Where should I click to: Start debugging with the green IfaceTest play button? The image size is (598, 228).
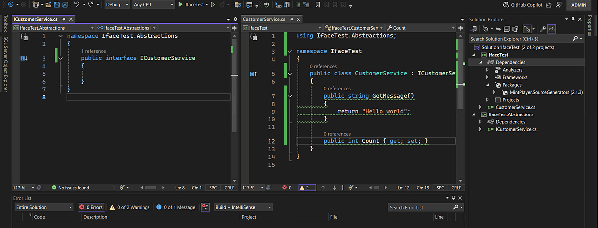point(180,5)
